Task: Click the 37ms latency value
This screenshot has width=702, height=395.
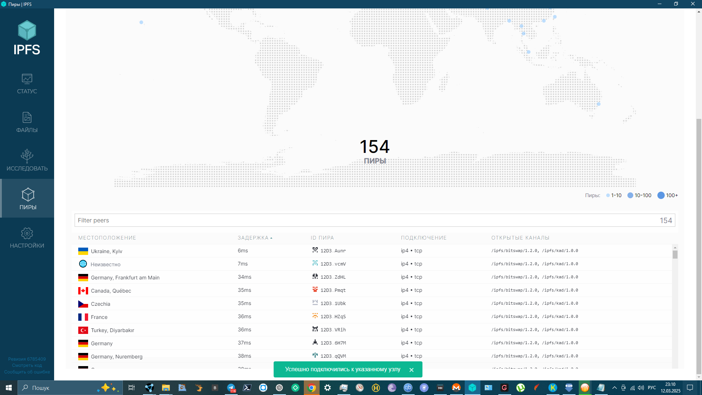Action: coord(244,343)
